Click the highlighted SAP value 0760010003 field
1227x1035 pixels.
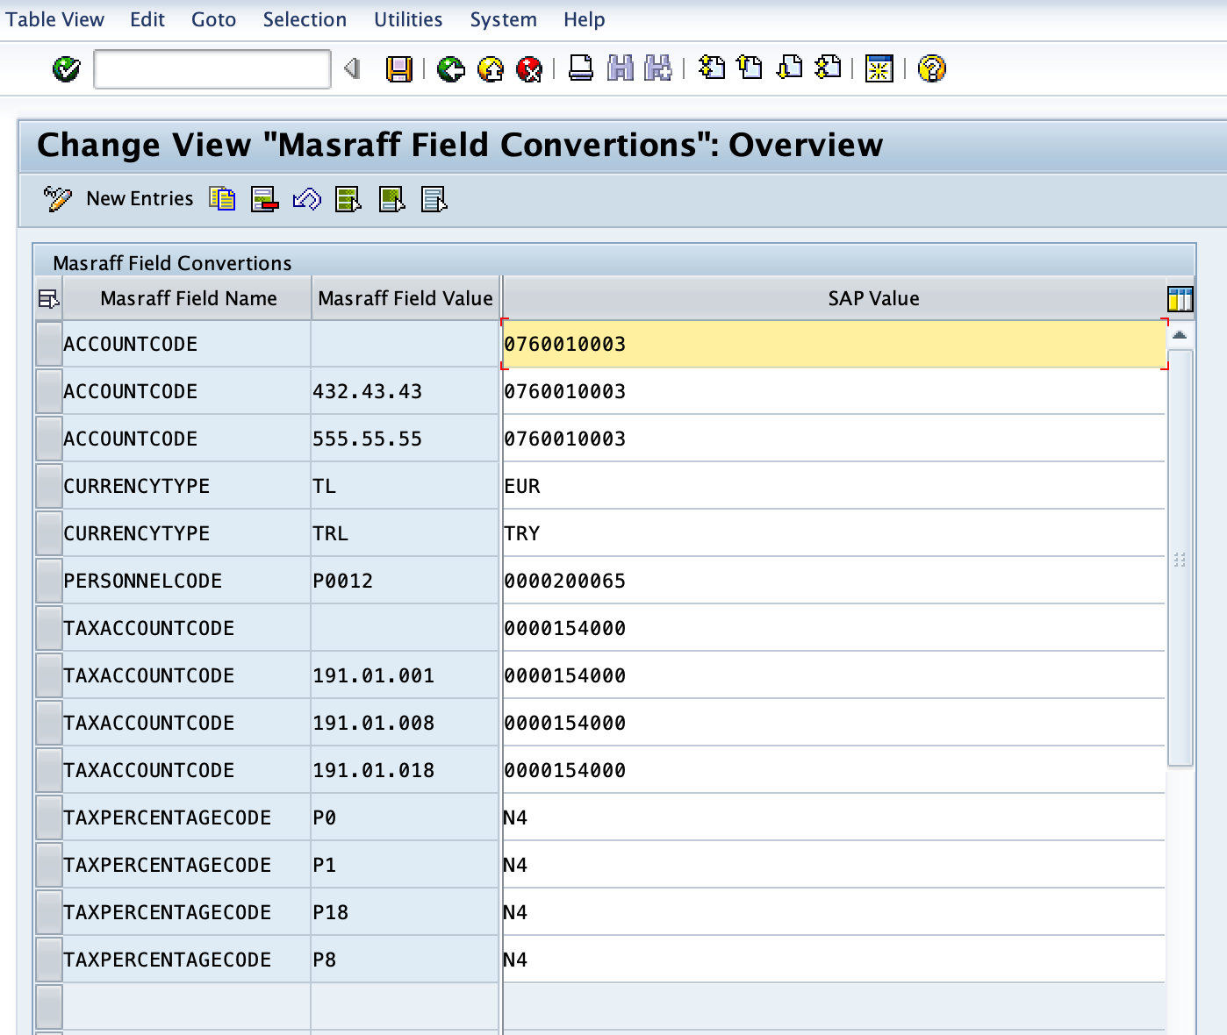(834, 344)
